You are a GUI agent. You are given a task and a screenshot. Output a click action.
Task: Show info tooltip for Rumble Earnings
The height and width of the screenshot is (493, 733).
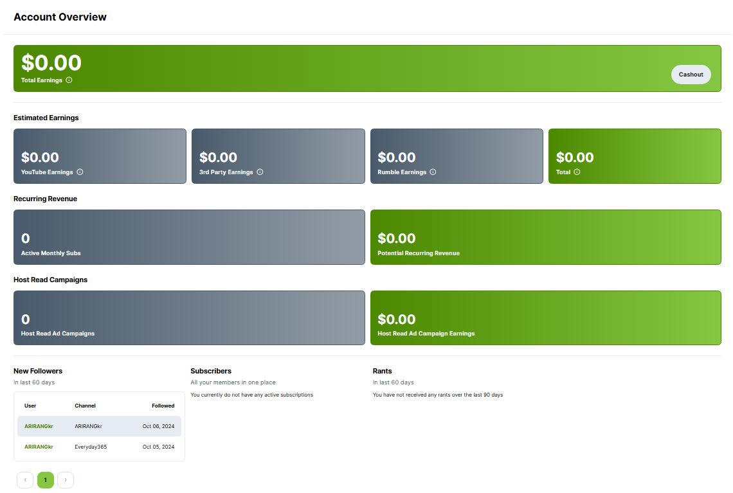(x=433, y=172)
